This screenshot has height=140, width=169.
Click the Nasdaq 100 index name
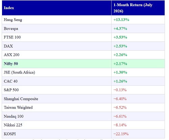tap(14, 116)
